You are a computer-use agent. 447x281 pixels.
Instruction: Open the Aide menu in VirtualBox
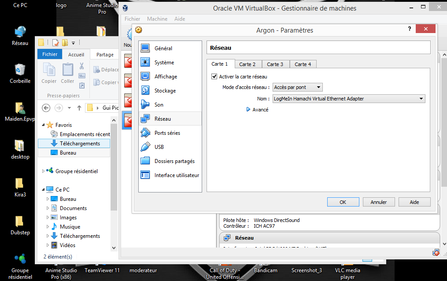180,19
